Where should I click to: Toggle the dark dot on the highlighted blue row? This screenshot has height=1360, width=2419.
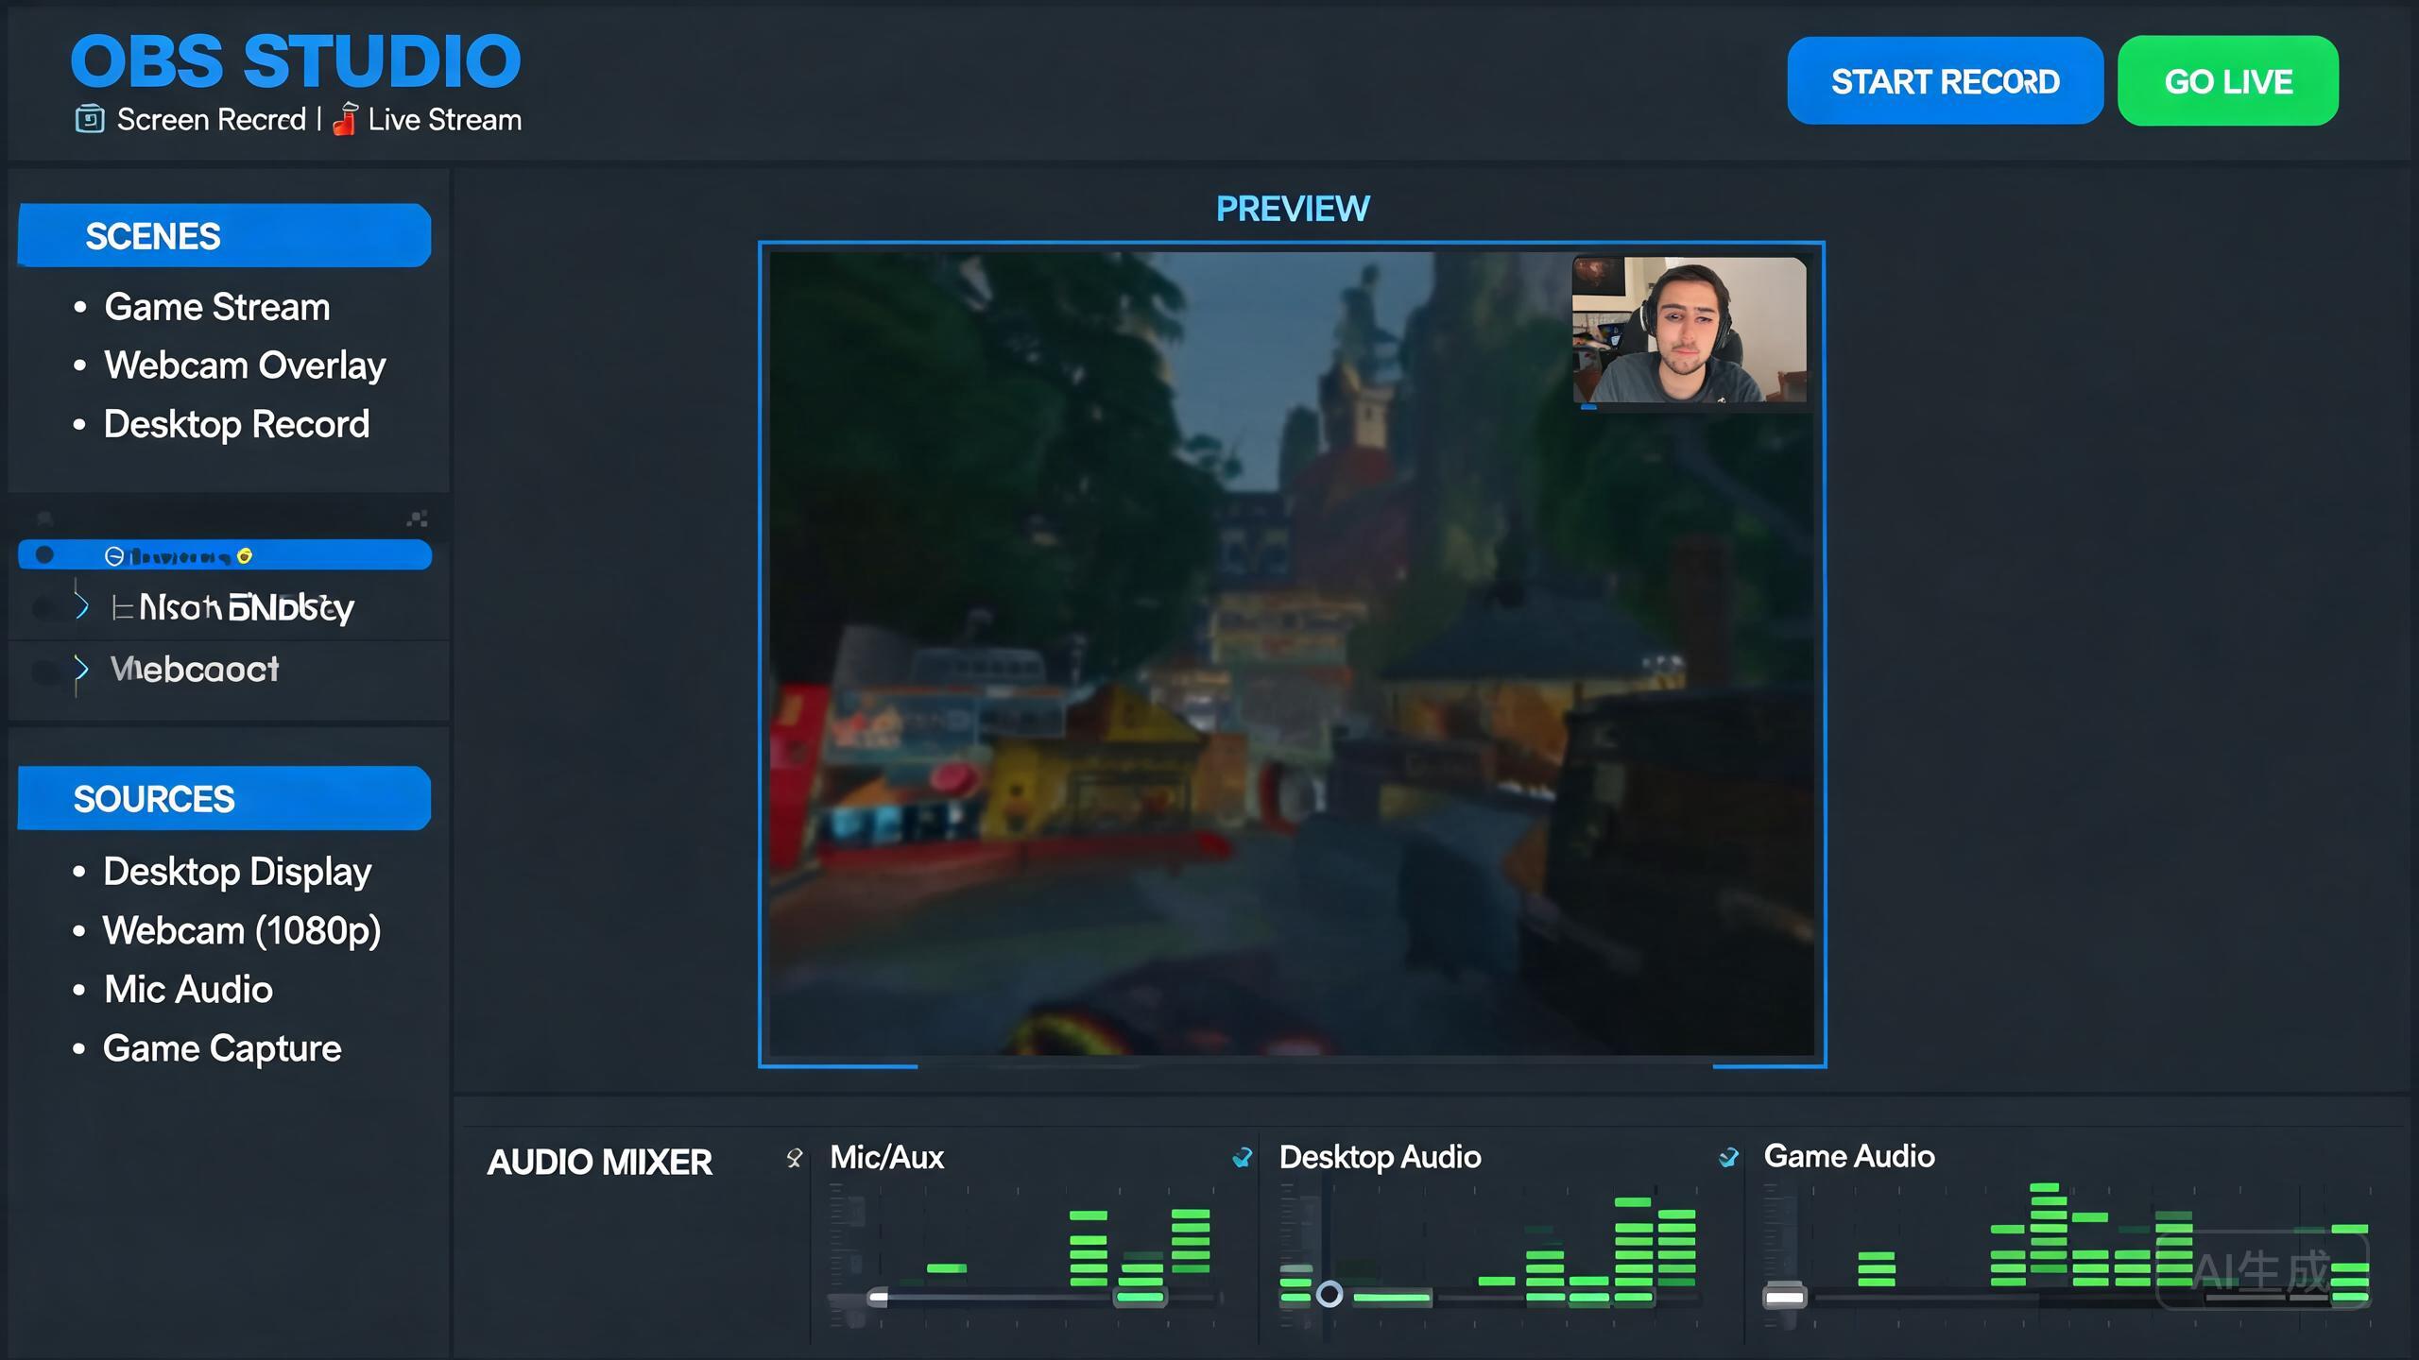point(44,554)
